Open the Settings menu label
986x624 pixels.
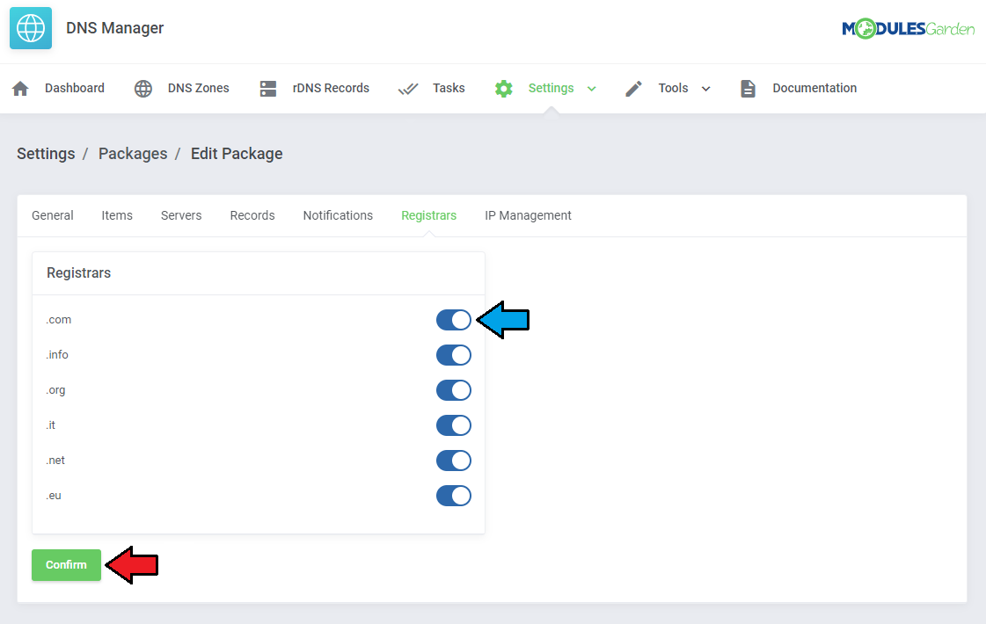point(551,88)
